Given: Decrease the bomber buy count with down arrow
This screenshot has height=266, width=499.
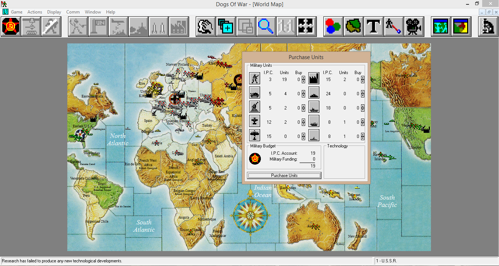Looking at the screenshot, I should tap(303, 138).
